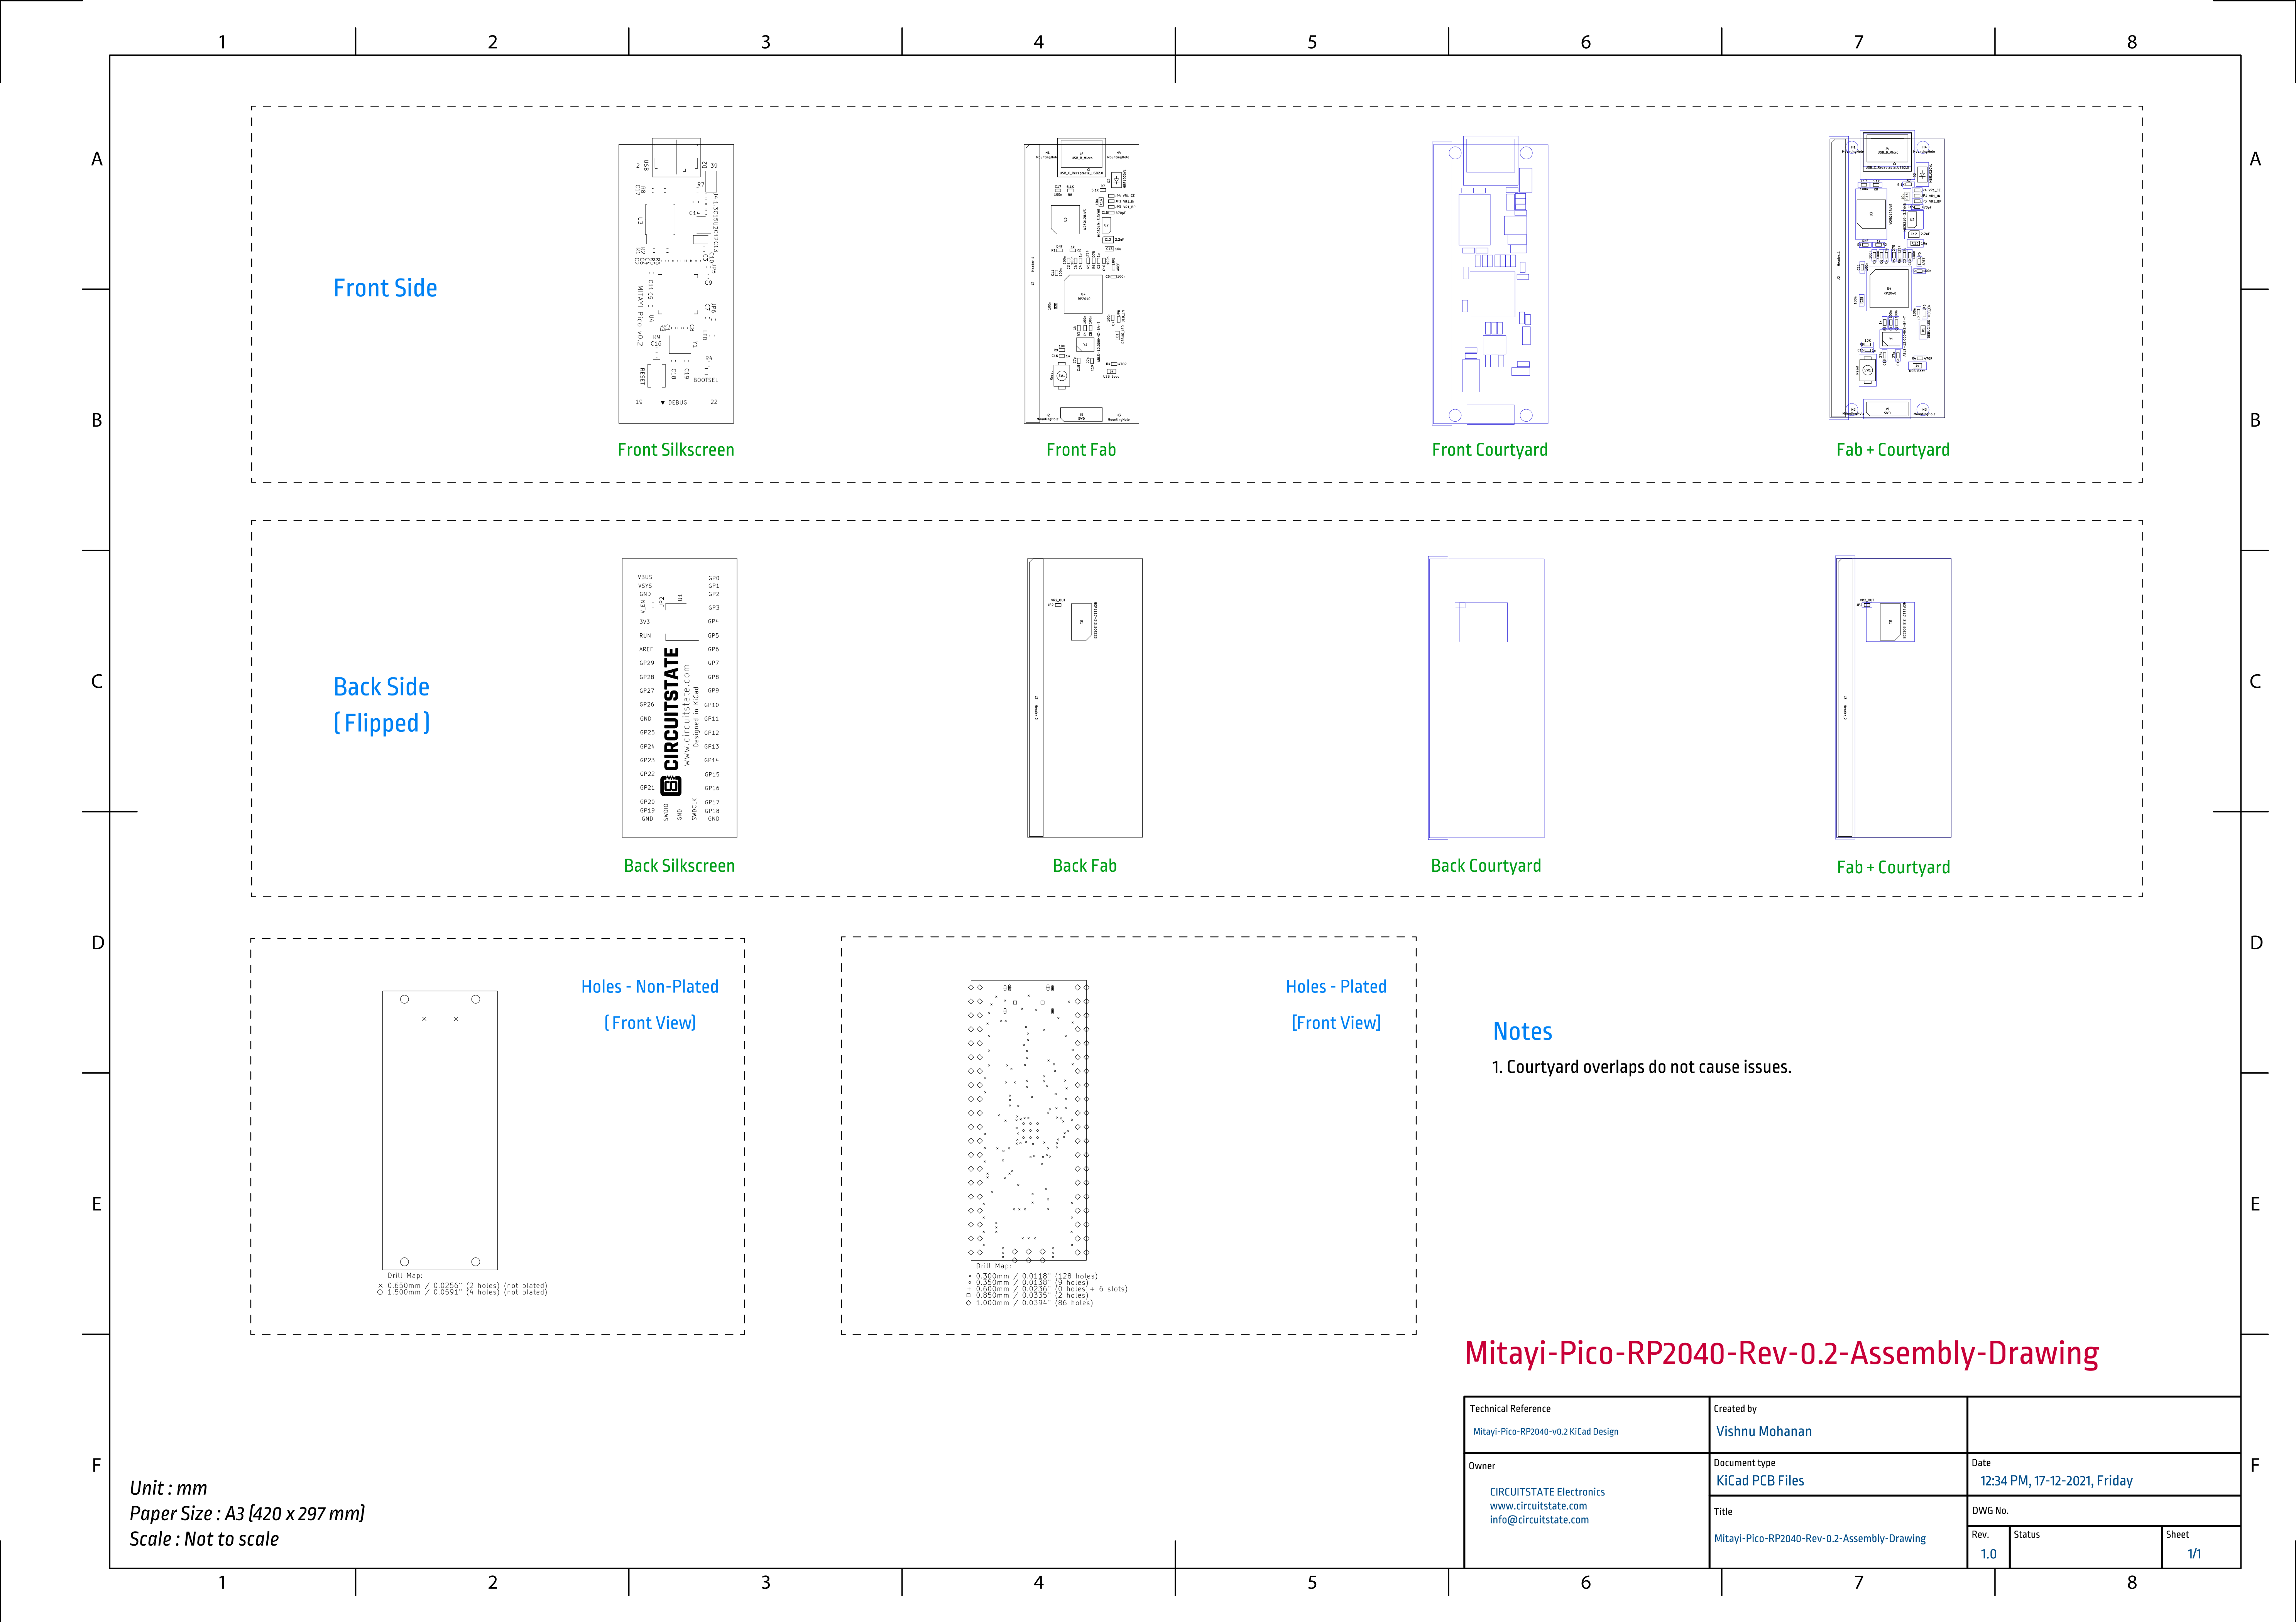
Task: Click the non-plated holes drill drawing
Action: [440, 1130]
